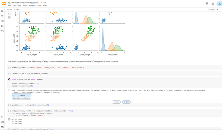Run the KMeans import cell
The image size is (222, 133).
[9, 79]
